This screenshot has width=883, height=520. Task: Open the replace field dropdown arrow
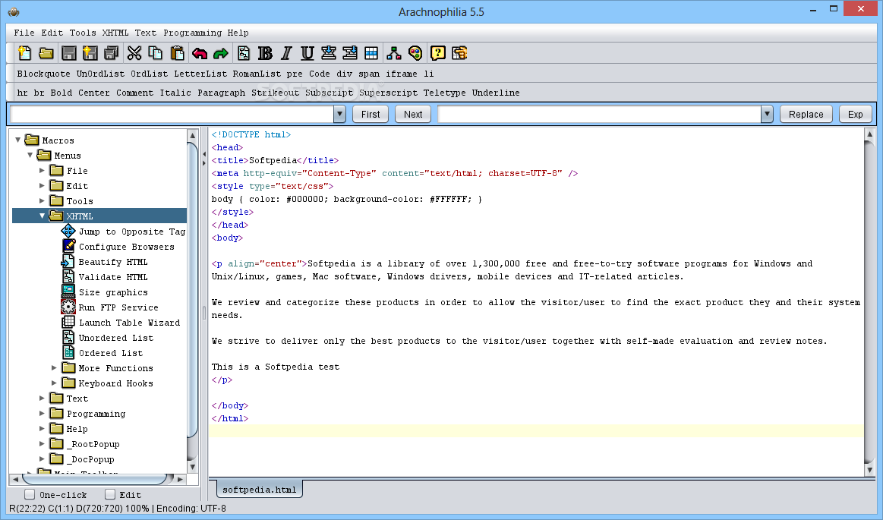coord(767,114)
